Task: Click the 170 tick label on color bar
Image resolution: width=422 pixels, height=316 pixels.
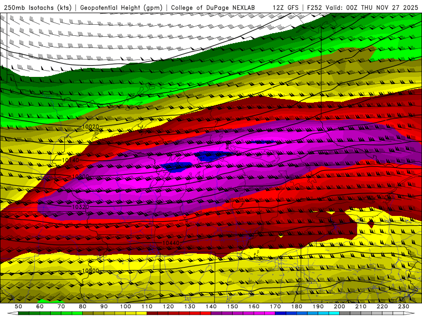Action: 275,307
